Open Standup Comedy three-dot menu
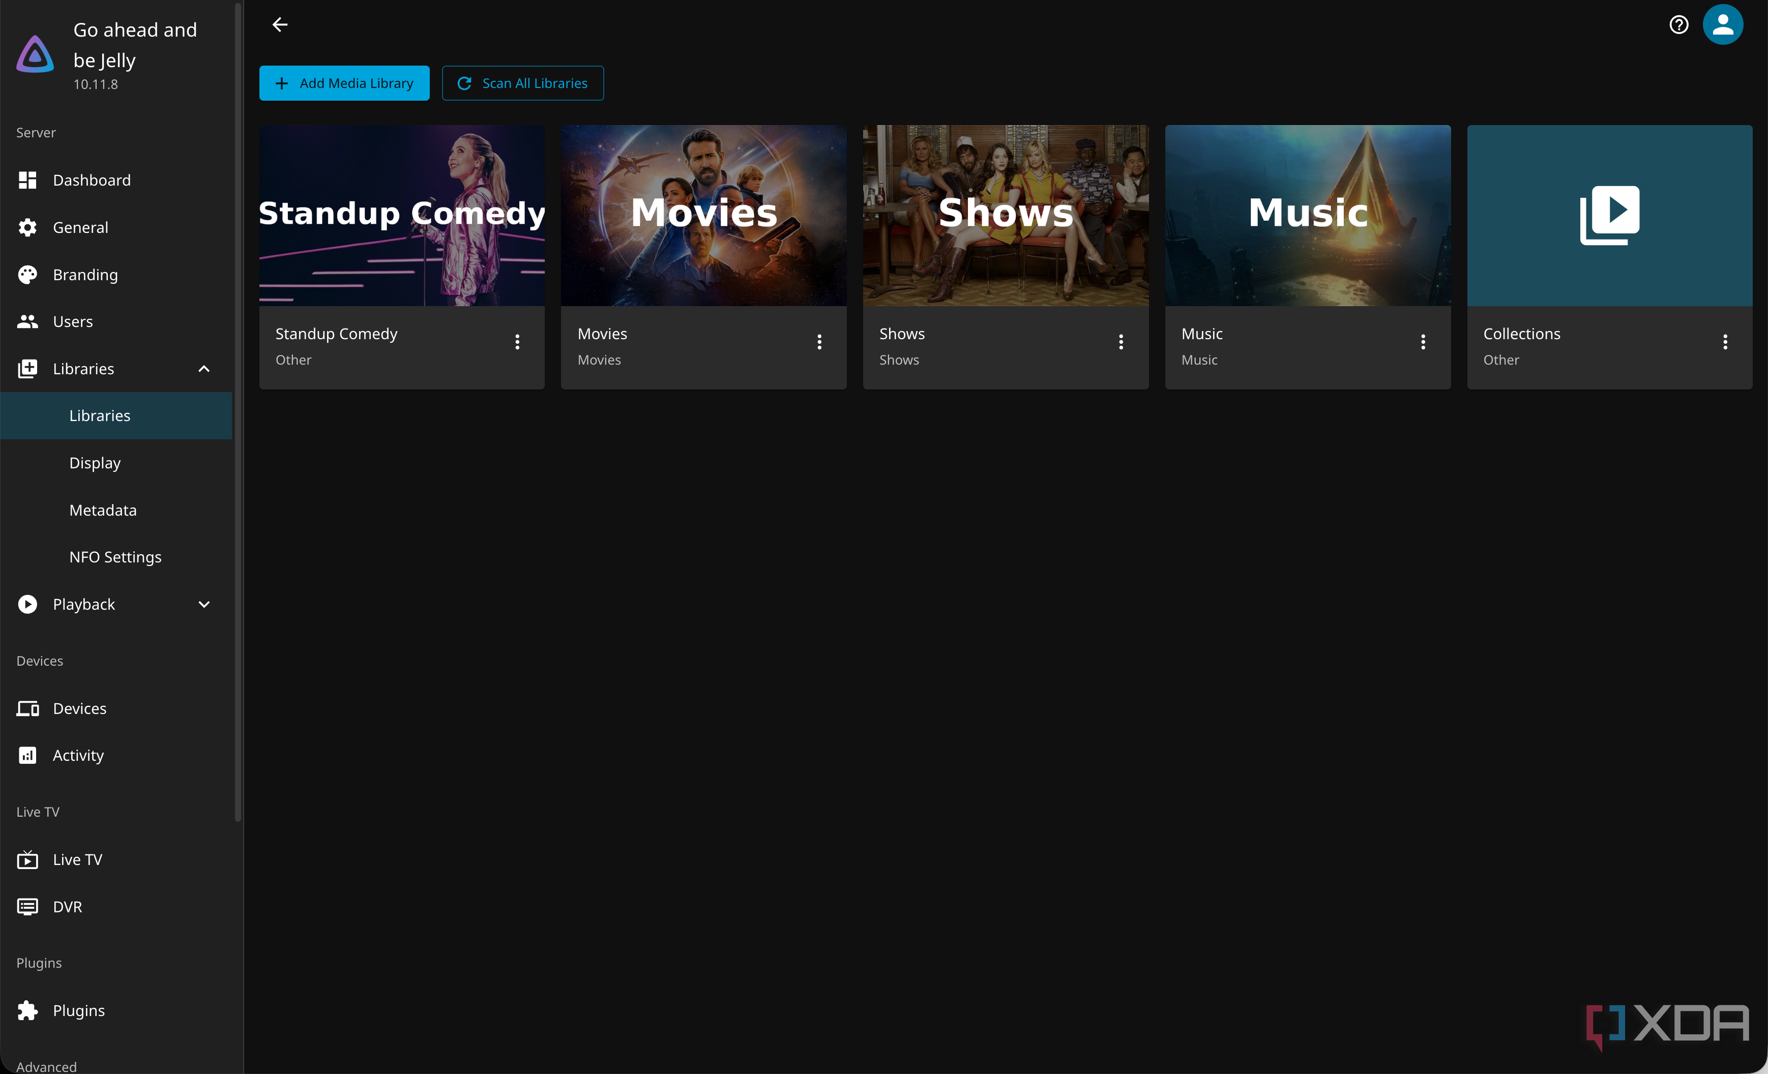This screenshot has height=1074, width=1768. coord(517,342)
